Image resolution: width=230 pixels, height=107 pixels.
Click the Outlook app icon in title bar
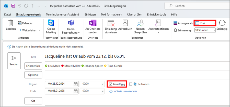pyautogui.click(x=6, y=6)
